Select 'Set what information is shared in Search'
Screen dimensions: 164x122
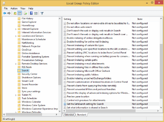87,107
